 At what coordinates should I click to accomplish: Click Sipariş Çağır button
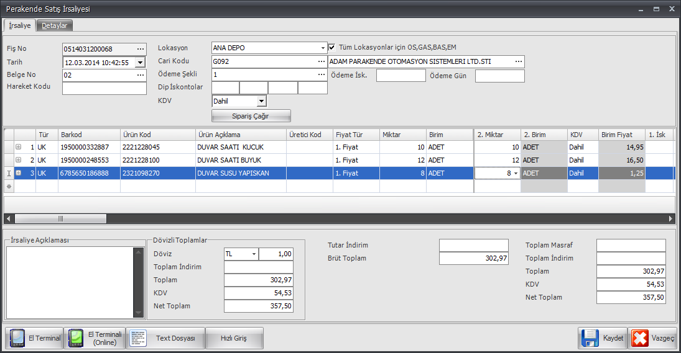tap(251, 116)
